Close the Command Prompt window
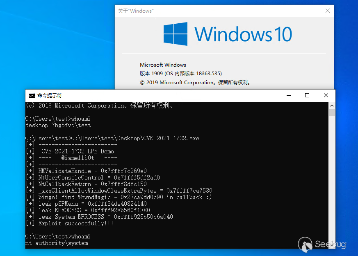 pyautogui.click(x=326, y=95)
